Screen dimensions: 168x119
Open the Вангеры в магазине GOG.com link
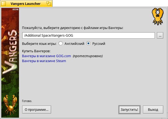pos(46,56)
